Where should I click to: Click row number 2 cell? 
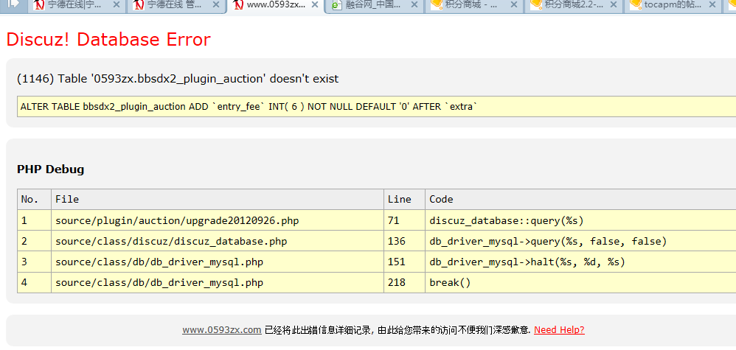[x=34, y=241]
